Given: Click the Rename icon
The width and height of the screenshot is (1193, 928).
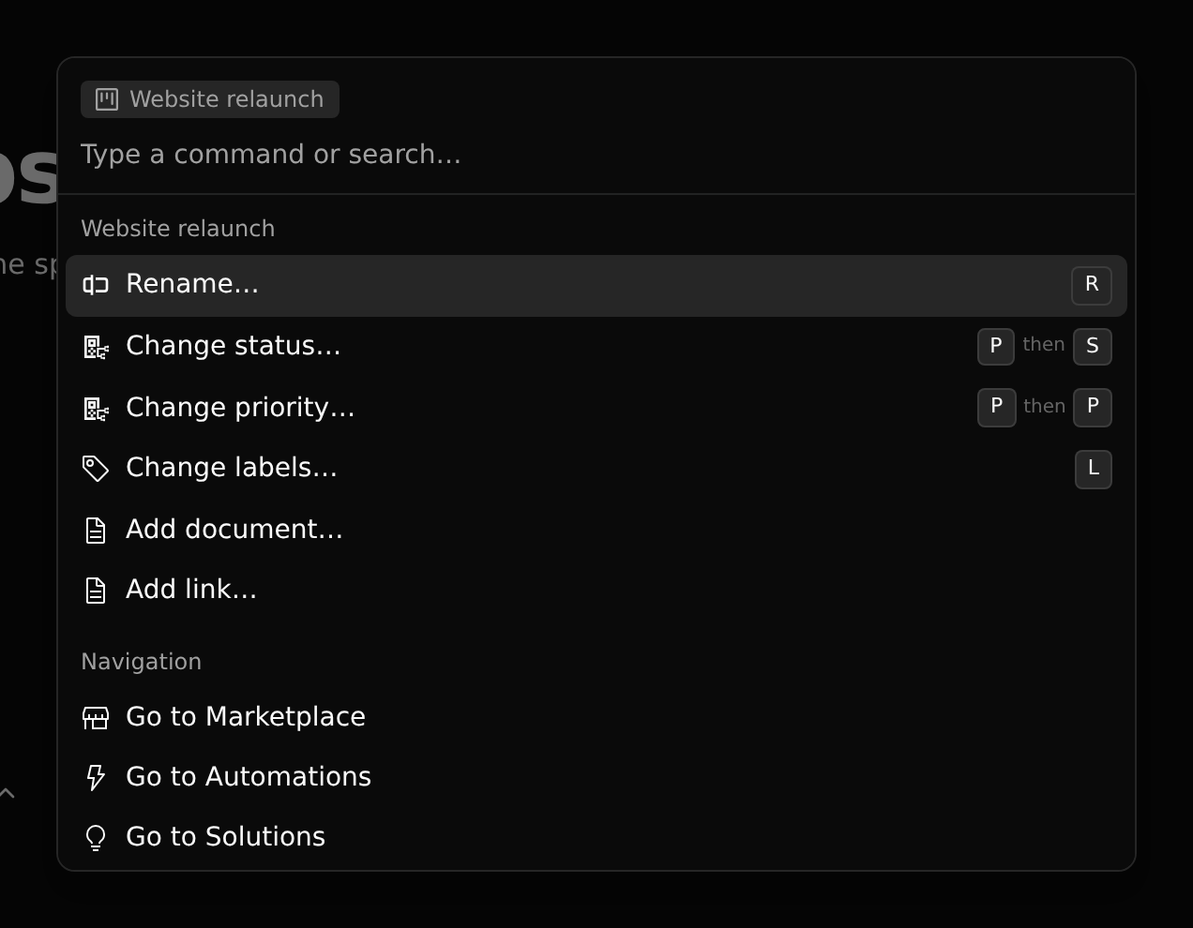Looking at the screenshot, I should click(96, 285).
